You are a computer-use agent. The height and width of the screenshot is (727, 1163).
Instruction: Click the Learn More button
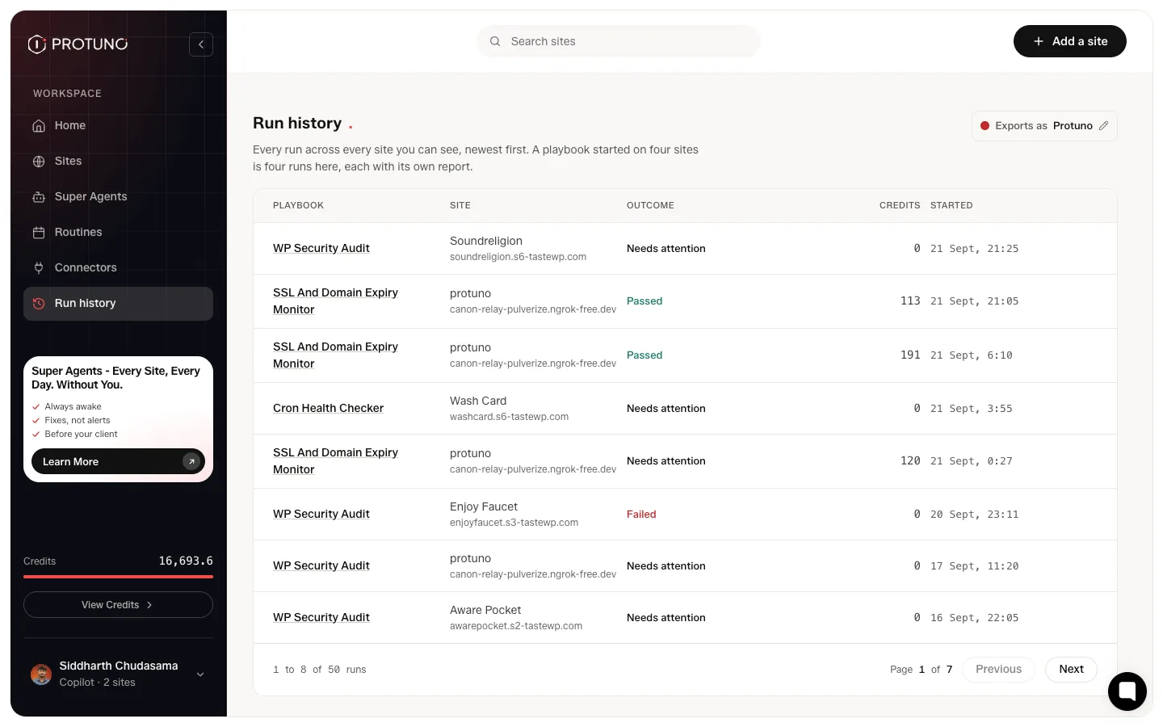118,461
